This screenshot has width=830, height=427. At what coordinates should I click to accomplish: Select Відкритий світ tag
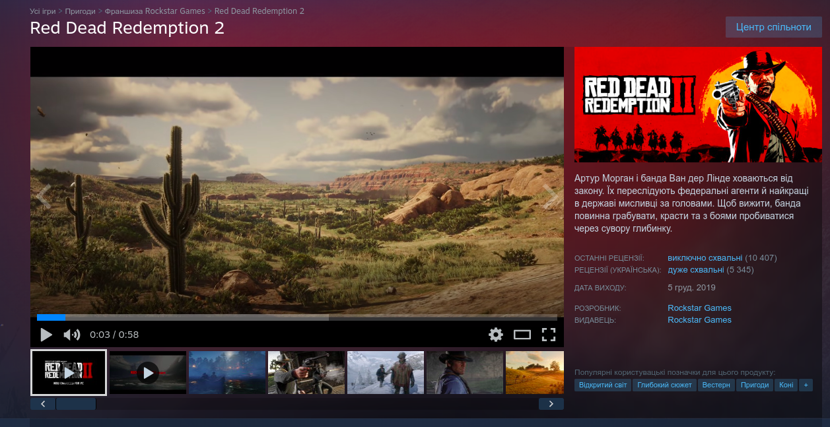pos(603,385)
